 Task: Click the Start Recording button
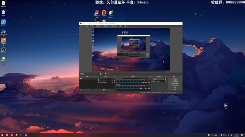[175, 81]
